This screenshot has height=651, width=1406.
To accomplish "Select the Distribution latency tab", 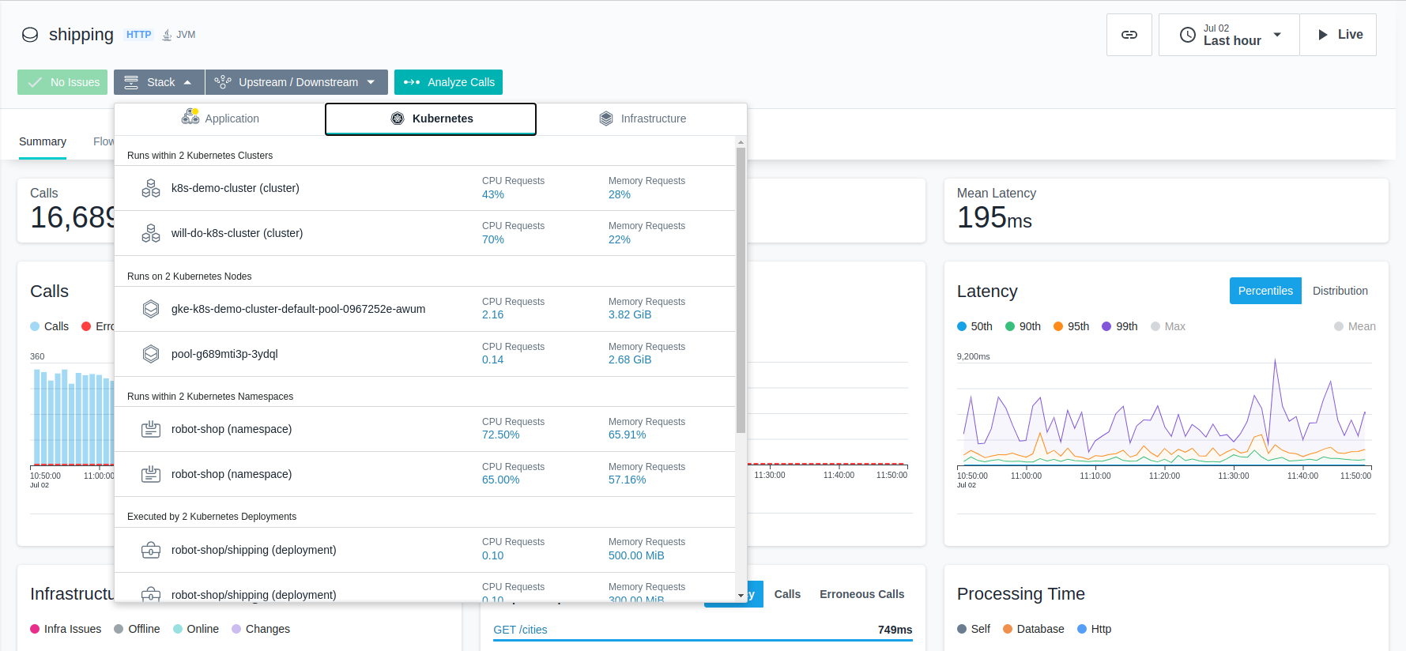I will click(1340, 291).
